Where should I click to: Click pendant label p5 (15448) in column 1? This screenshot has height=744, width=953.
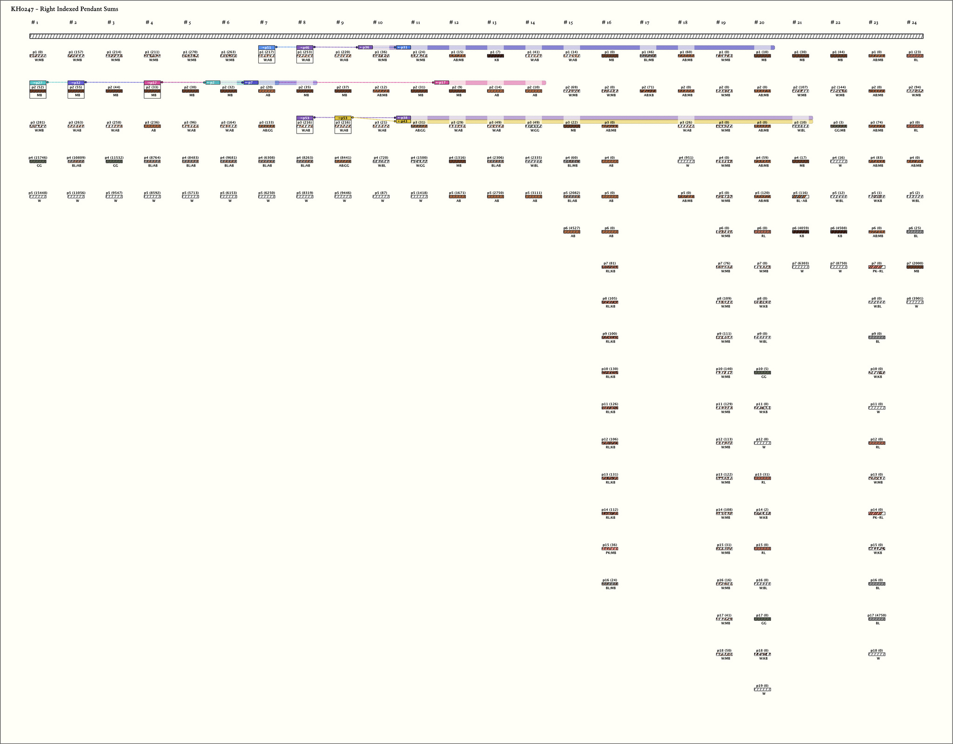38,193
